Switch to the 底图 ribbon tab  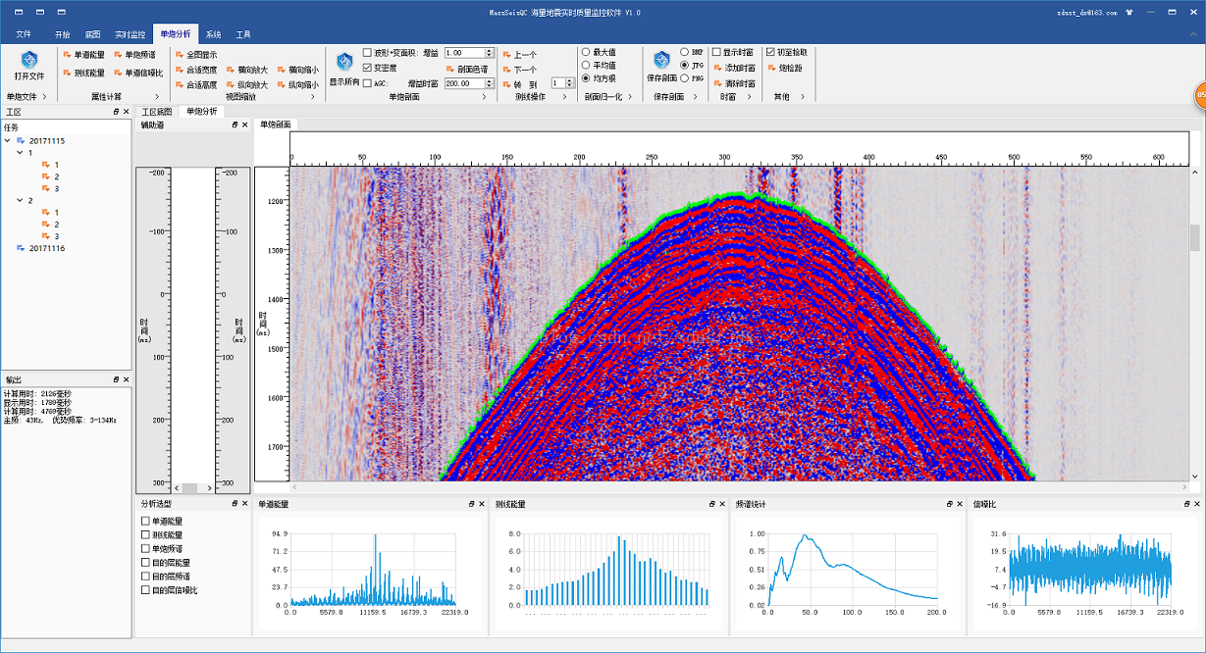click(92, 34)
